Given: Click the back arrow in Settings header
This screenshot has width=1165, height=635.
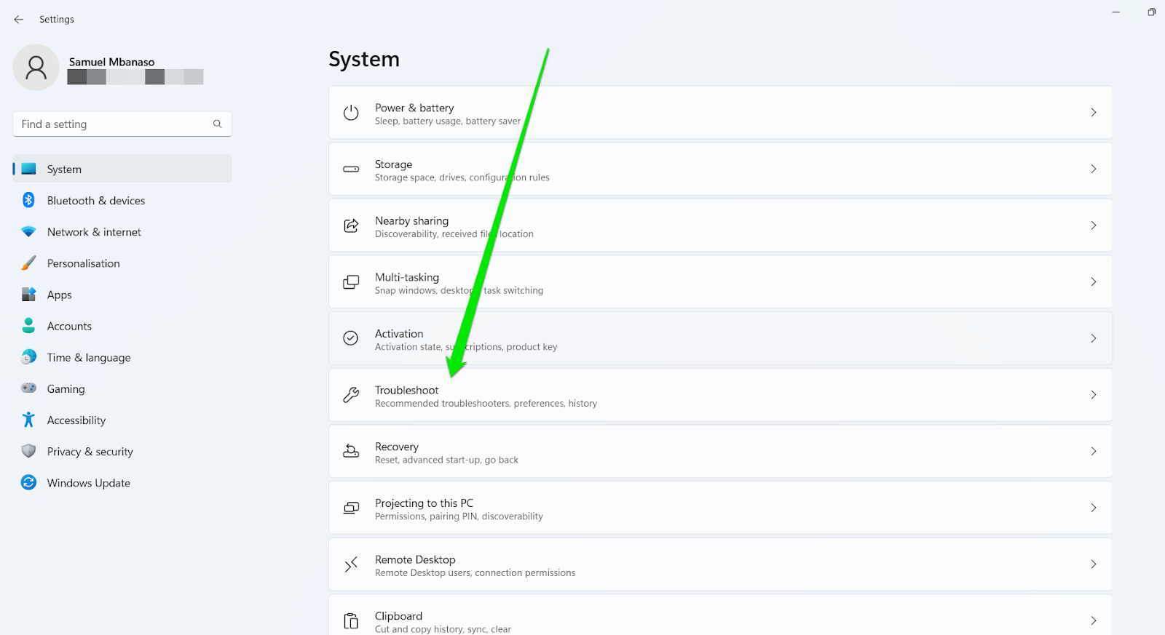Looking at the screenshot, I should point(19,20).
